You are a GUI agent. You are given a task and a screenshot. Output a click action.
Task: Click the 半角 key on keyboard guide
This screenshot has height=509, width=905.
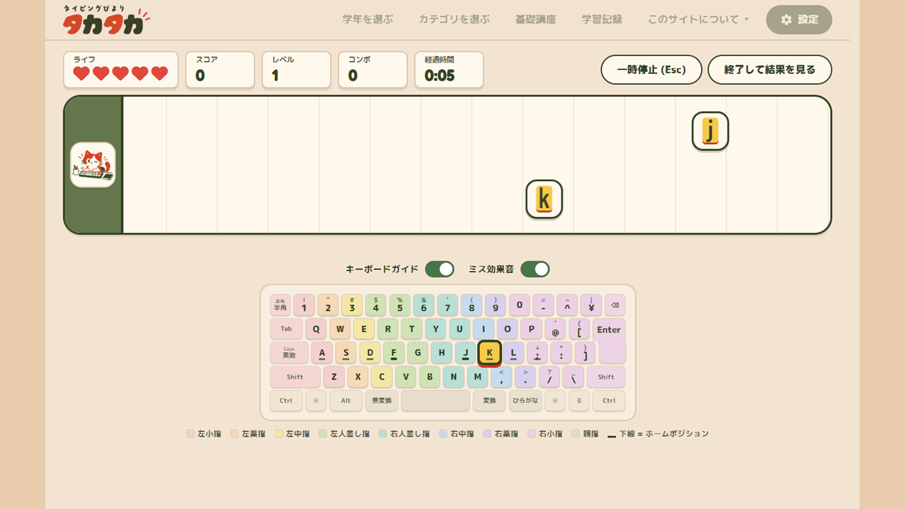click(280, 305)
